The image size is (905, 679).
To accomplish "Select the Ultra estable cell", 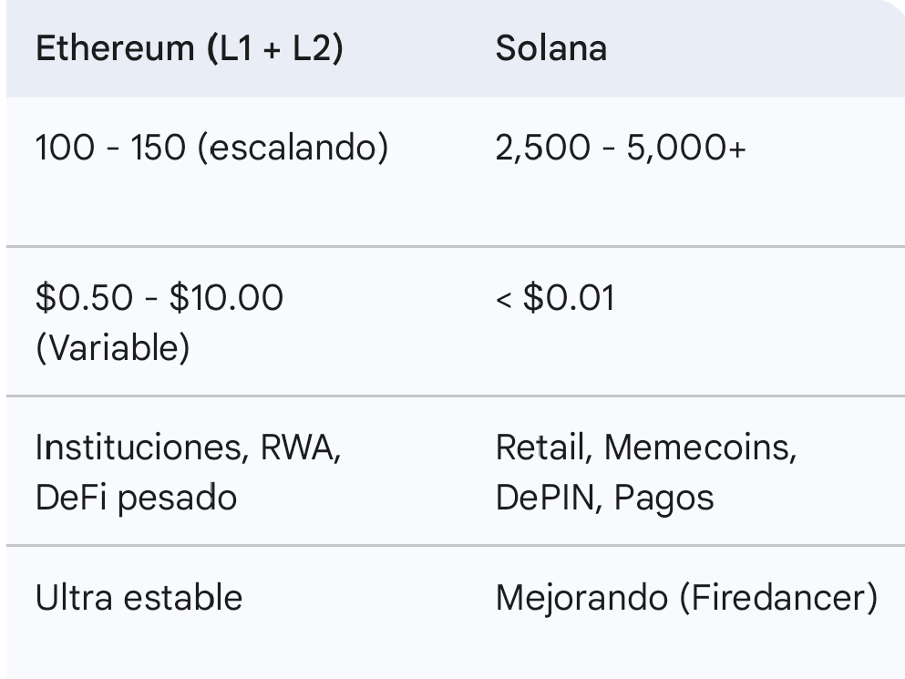I will point(139,598).
